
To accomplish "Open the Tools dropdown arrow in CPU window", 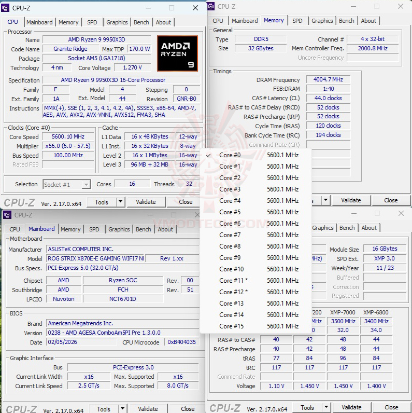I will [120, 202].
